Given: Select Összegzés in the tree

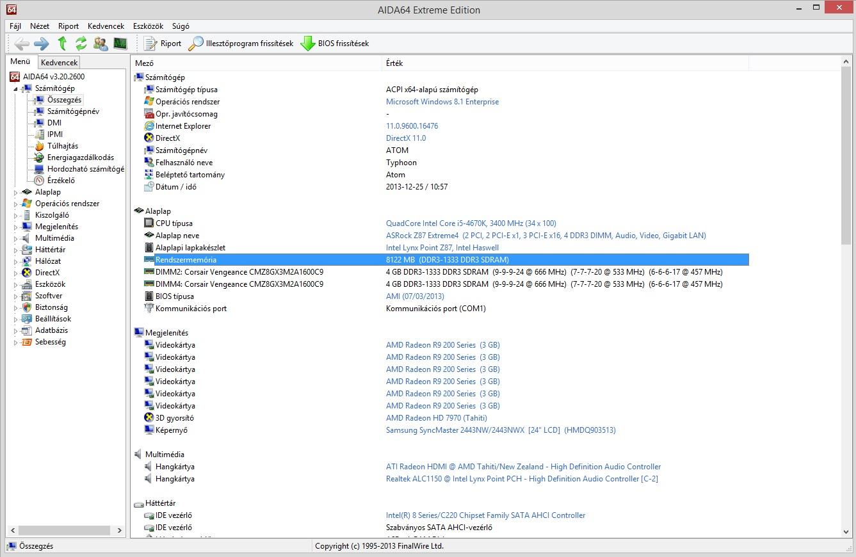Looking at the screenshot, I should point(64,100).
